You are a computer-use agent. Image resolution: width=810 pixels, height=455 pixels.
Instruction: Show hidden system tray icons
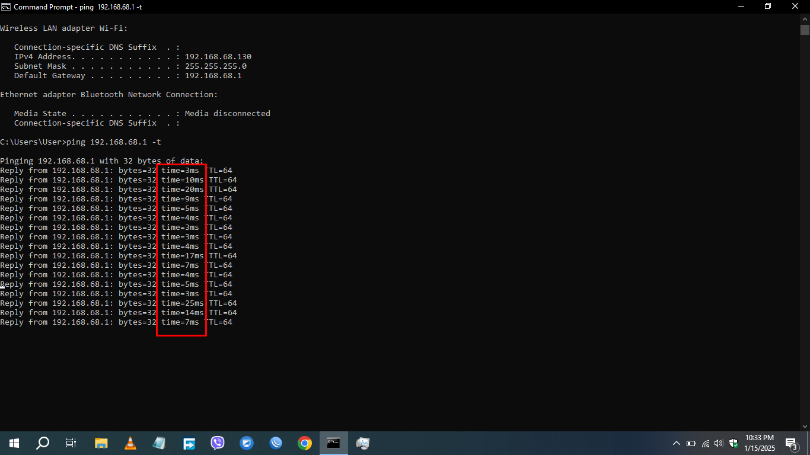[677, 443]
